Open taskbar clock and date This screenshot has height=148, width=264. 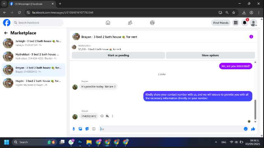(252, 142)
